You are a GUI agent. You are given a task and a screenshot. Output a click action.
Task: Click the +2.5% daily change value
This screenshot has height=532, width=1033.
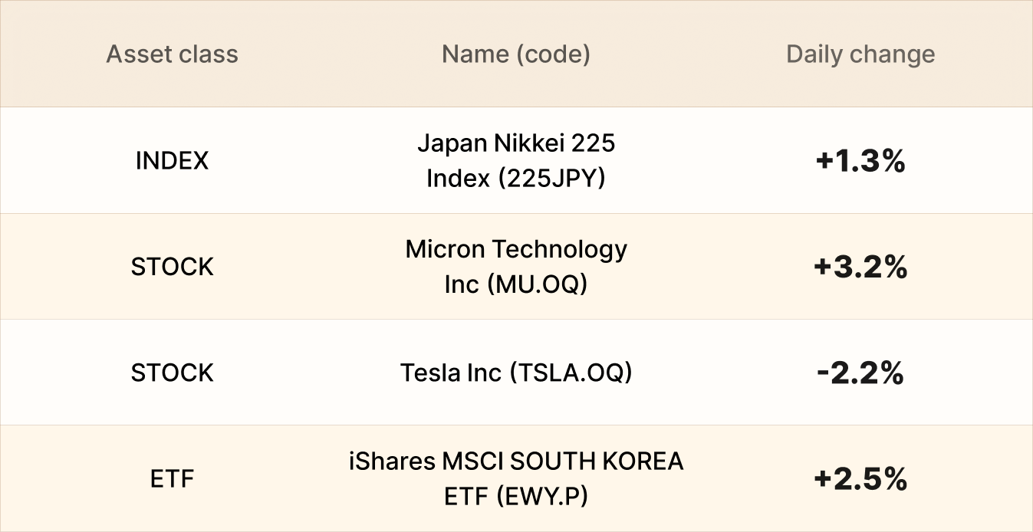pyautogui.click(x=860, y=479)
